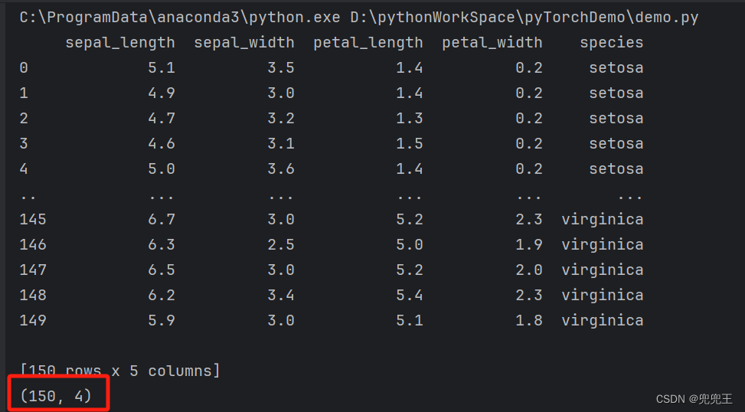745x412 pixels.
Task: Click the "[150 rows x 5 columns]" summary line
Action: 119,371
